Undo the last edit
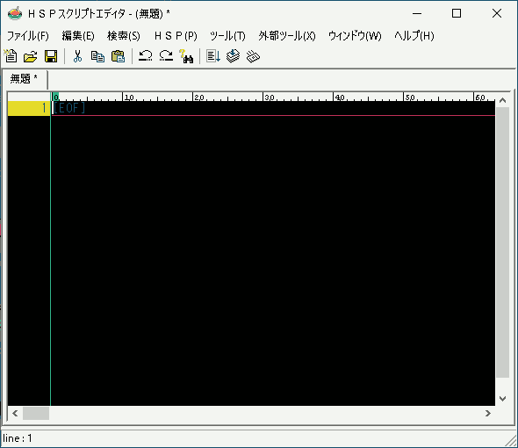This screenshot has width=518, height=448. coord(146,56)
